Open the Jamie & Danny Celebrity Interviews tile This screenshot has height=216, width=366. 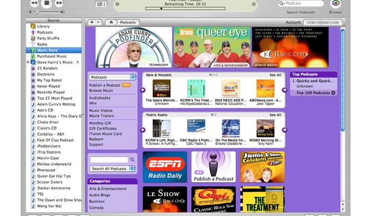point(263,167)
